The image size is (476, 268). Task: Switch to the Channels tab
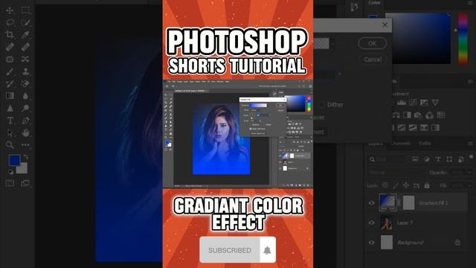pos(401,144)
